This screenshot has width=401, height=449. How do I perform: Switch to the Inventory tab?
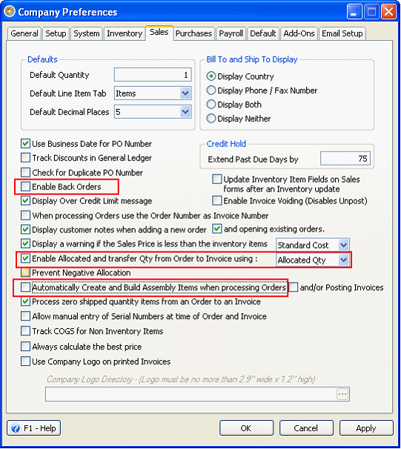coord(125,33)
